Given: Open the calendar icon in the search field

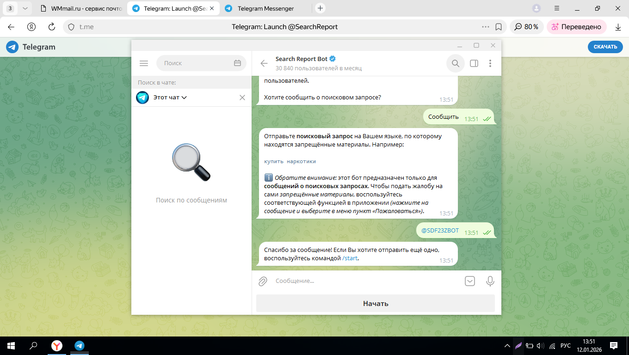Looking at the screenshot, I should (x=237, y=63).
